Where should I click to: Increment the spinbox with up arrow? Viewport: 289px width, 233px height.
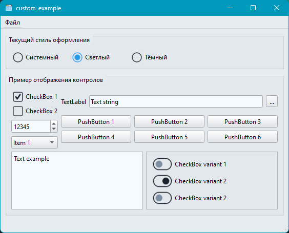pos(54,124)
